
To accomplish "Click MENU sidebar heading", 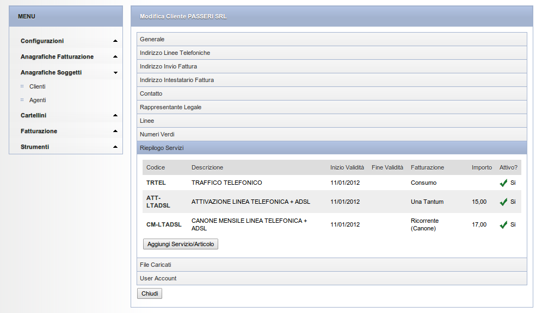I will click(x=27, y=16).
